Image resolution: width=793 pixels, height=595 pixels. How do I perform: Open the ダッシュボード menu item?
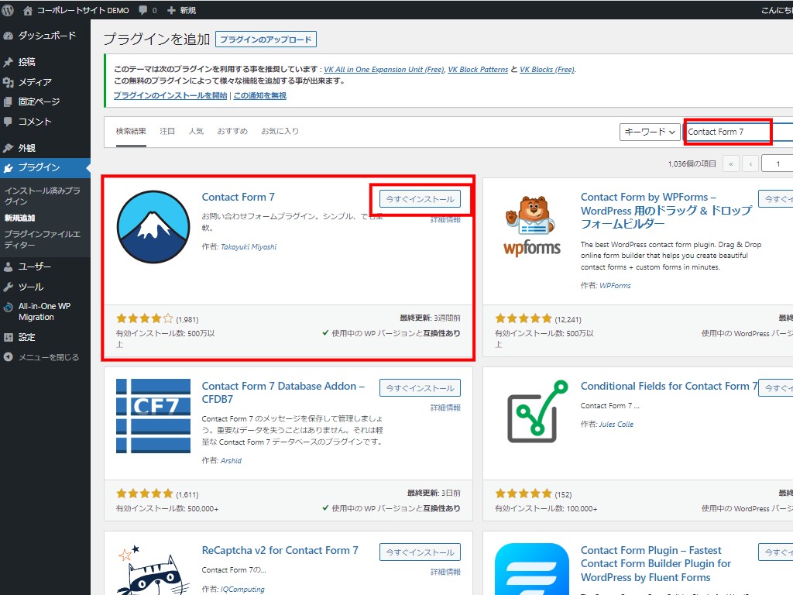pos(46,36)
